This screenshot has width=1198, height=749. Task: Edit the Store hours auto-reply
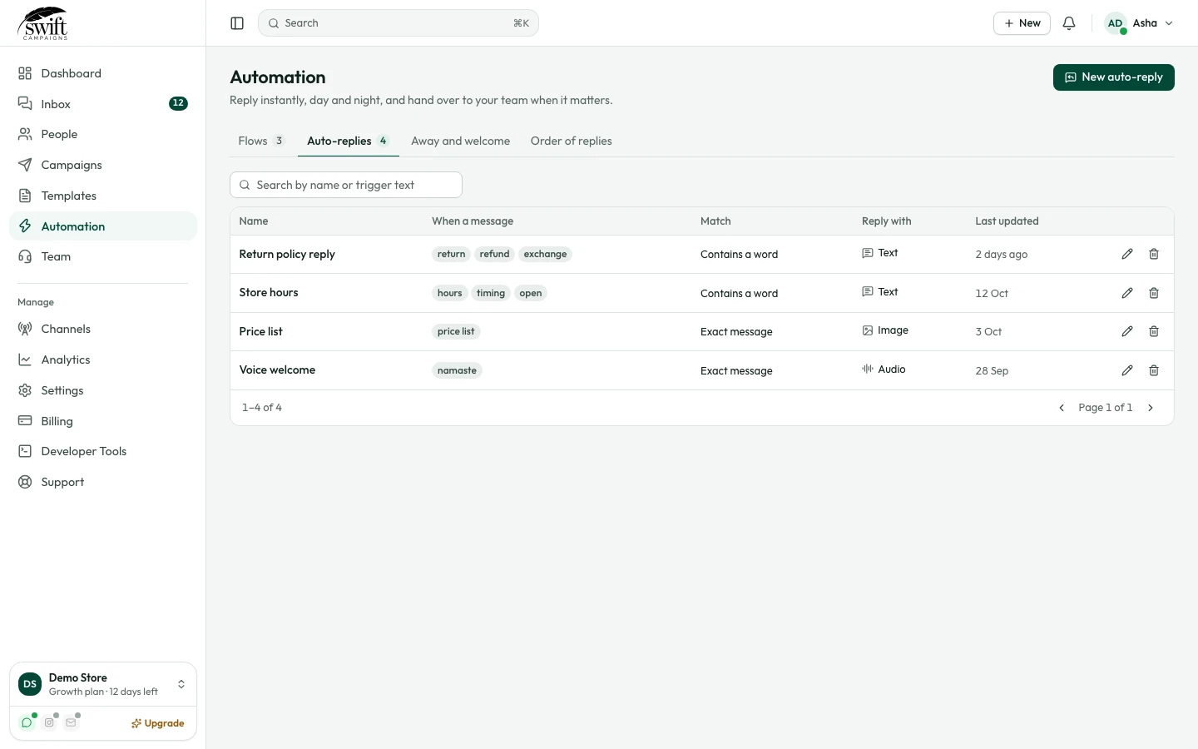coord(1127,293)
